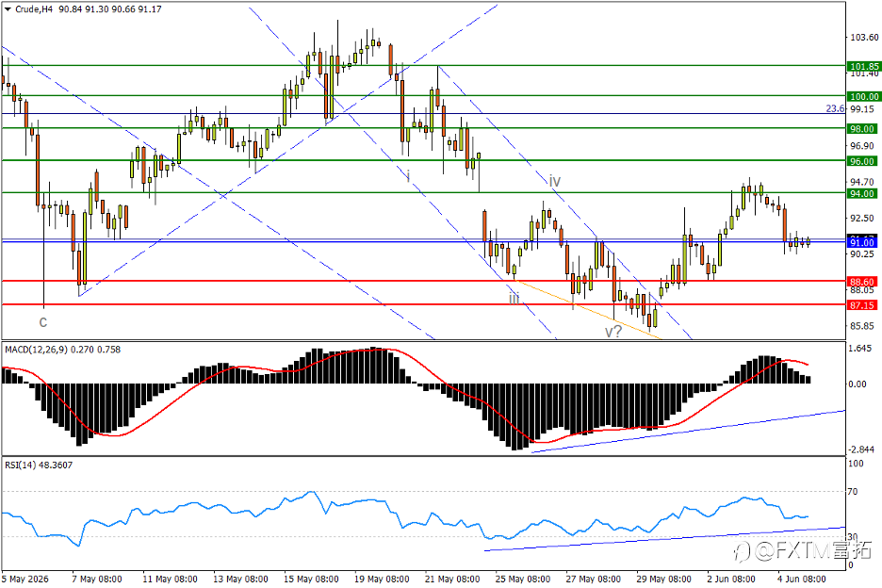Open the chart menu arrow beside Crude,H4
Screen dimensions: 882x588
(x=8, y=9)
